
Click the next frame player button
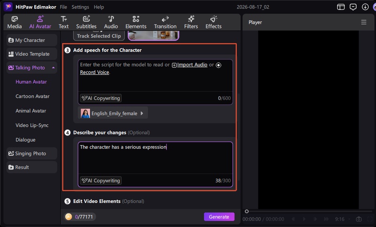click(x=315, y=219)
